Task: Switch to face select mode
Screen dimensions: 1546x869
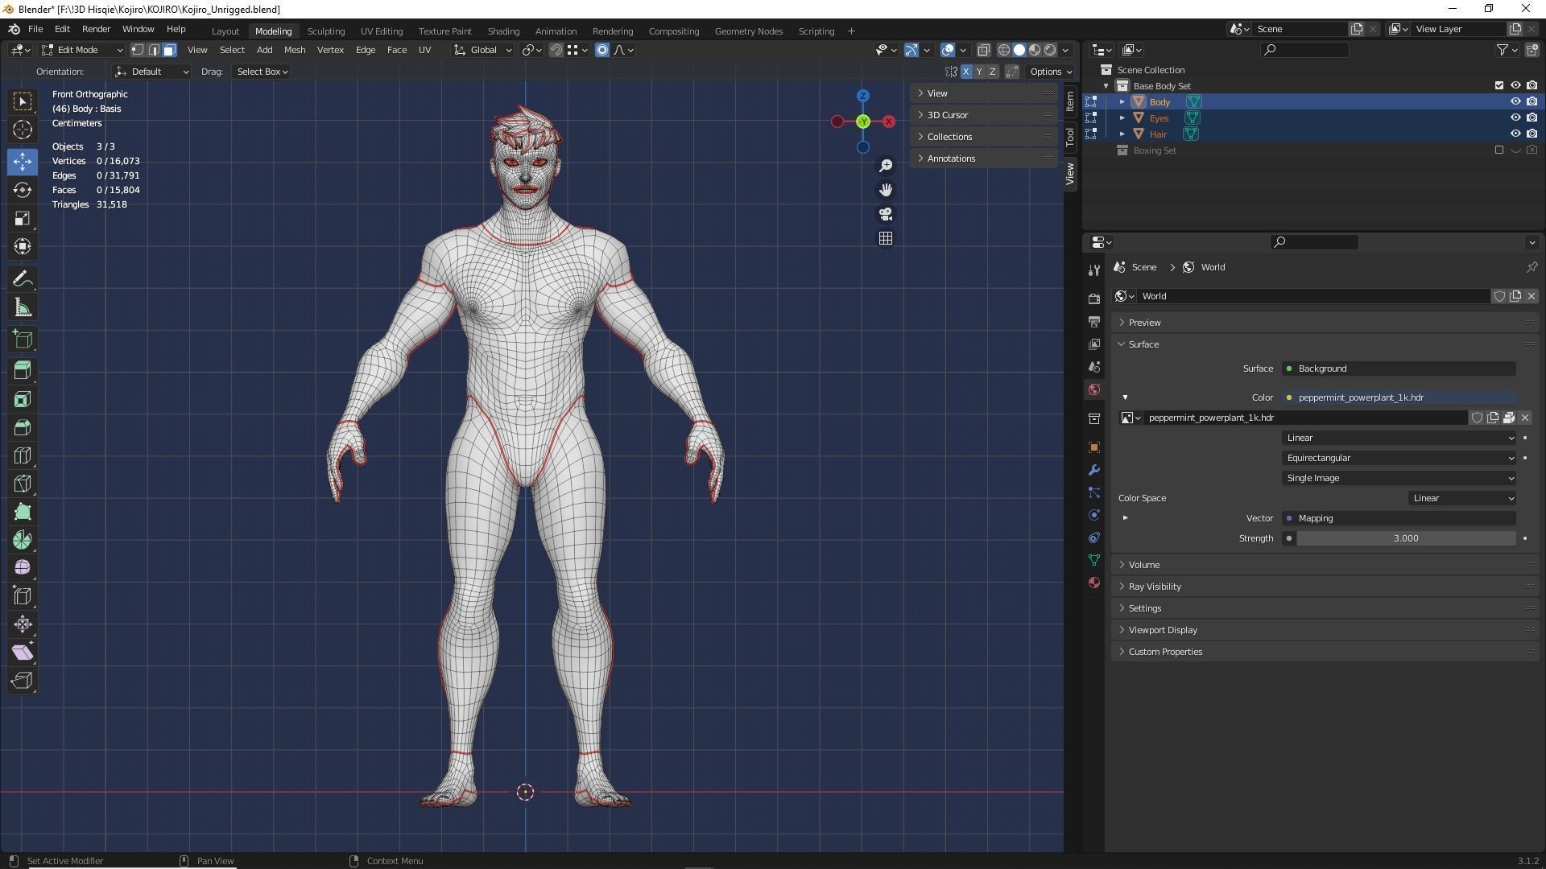Action: pos(169,50)
